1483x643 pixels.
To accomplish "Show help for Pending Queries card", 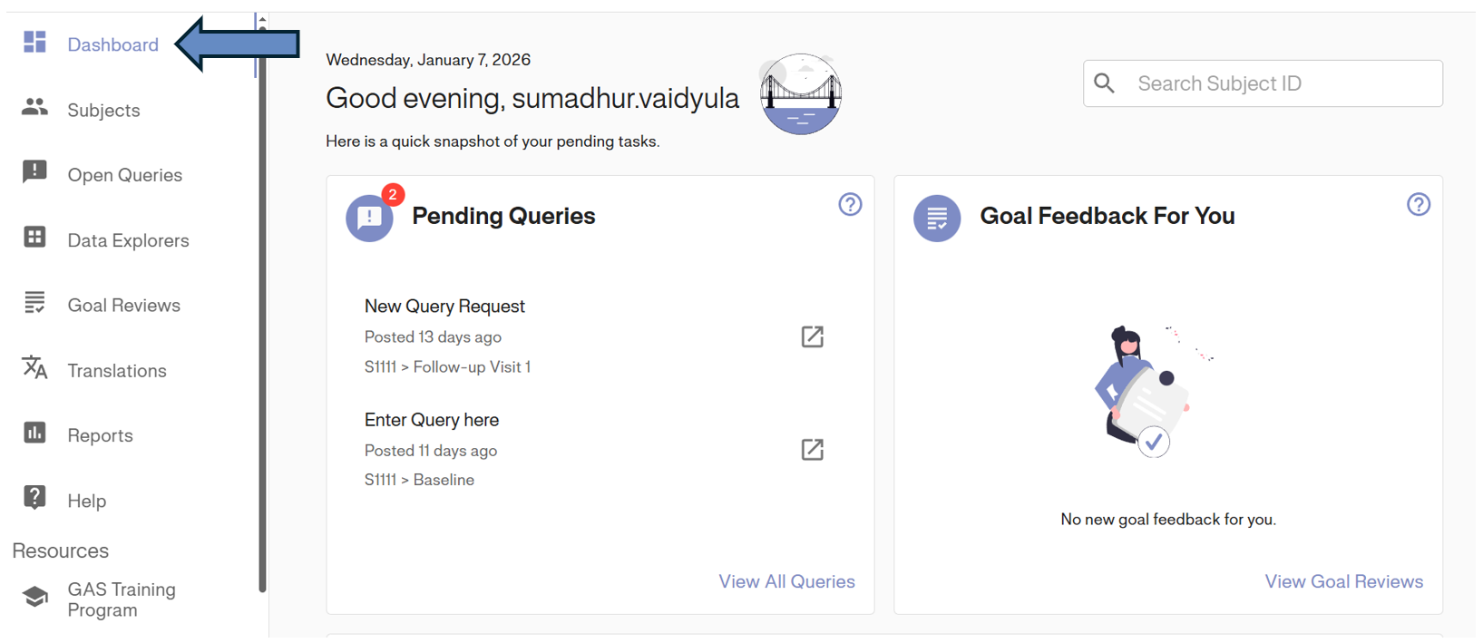I will 850,205.
